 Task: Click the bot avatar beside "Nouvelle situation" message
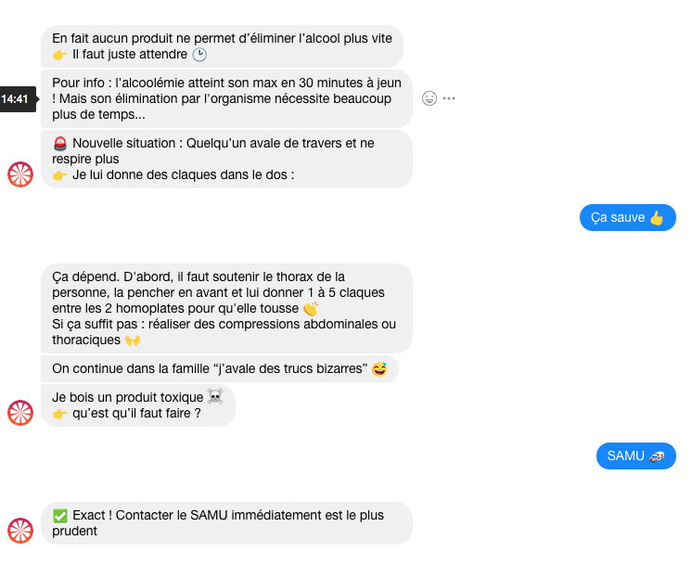click(21, 173)
